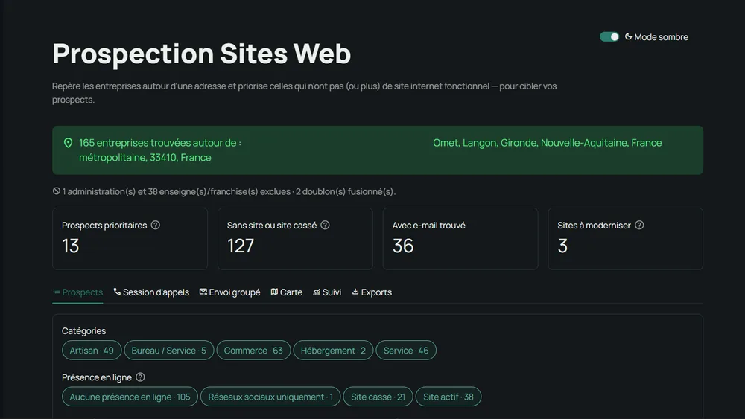Click the Sans site ou site cassé 127 card

(x=295, y=239)
